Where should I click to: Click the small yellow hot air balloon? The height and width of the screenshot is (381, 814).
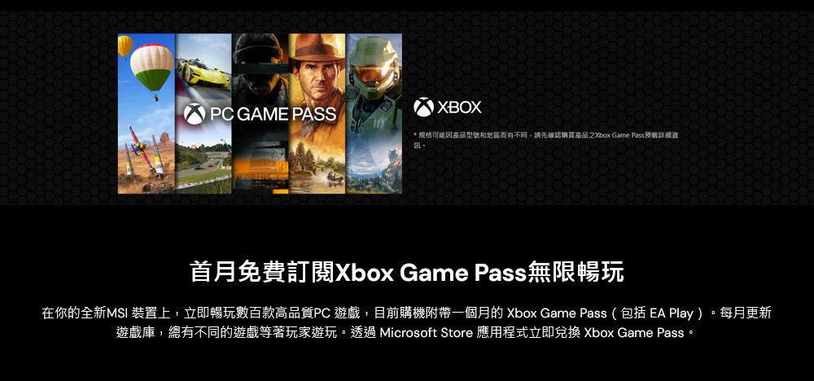pyautogui.click(x=125, y=46)
